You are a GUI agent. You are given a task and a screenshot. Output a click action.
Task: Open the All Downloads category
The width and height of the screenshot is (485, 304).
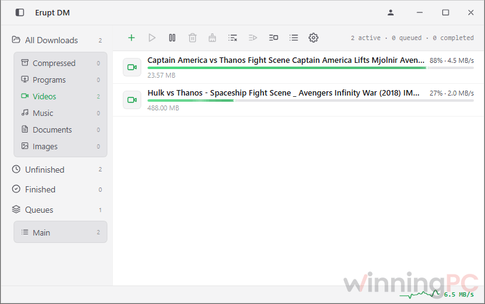coord(57,40)
